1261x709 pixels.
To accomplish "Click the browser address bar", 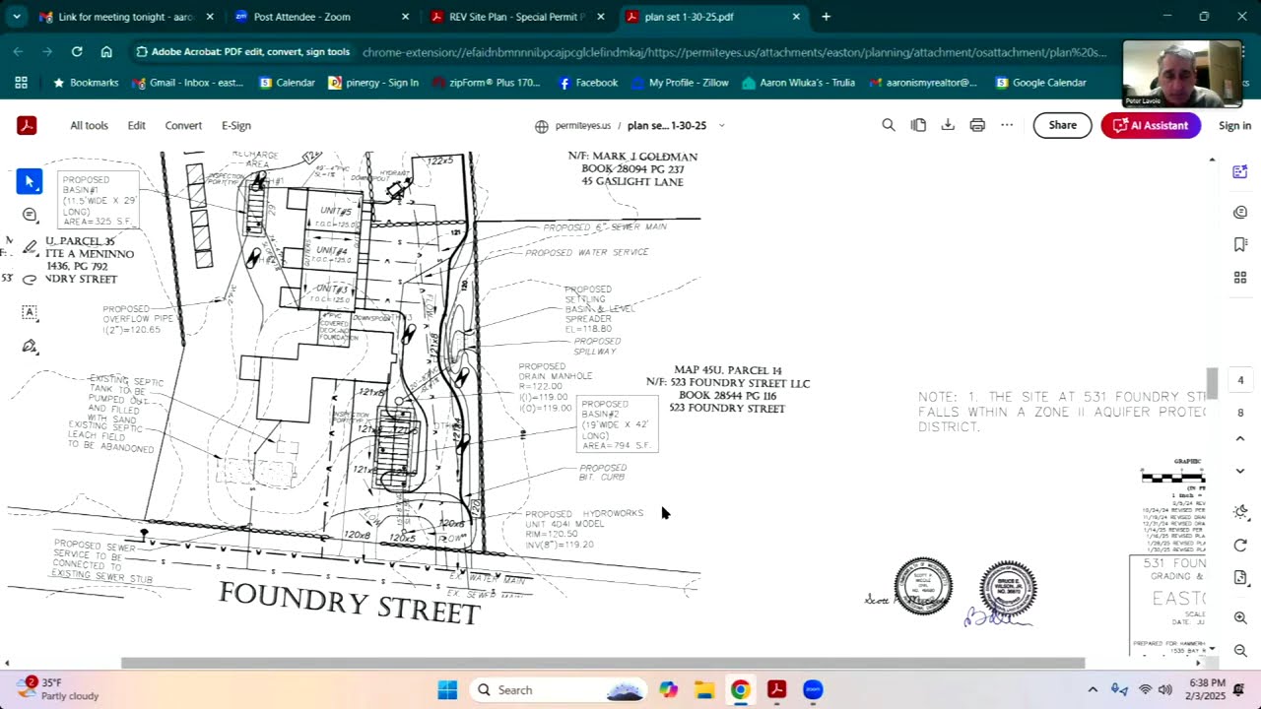I will (x=734, y=52).
